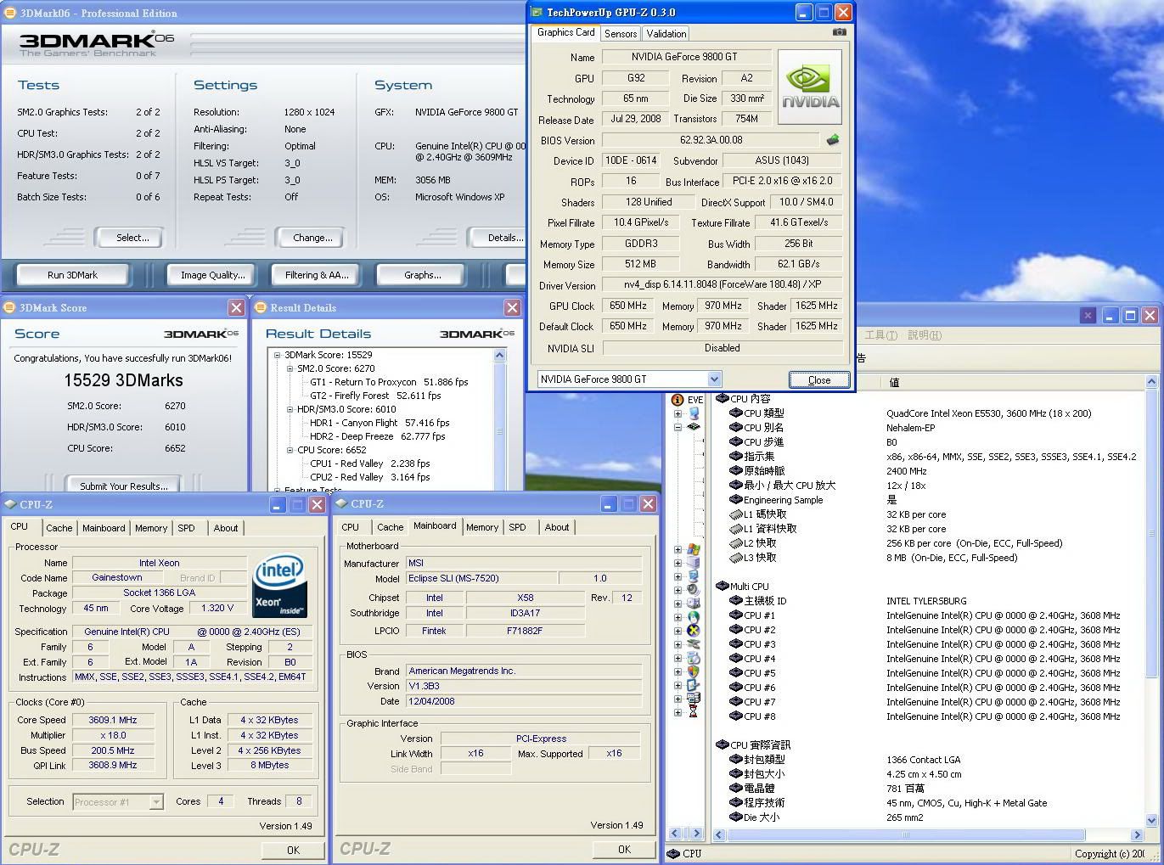Collapse the 3DMark Score tree node
This screenshot has width=1164, height=865.
coord(278,355)
